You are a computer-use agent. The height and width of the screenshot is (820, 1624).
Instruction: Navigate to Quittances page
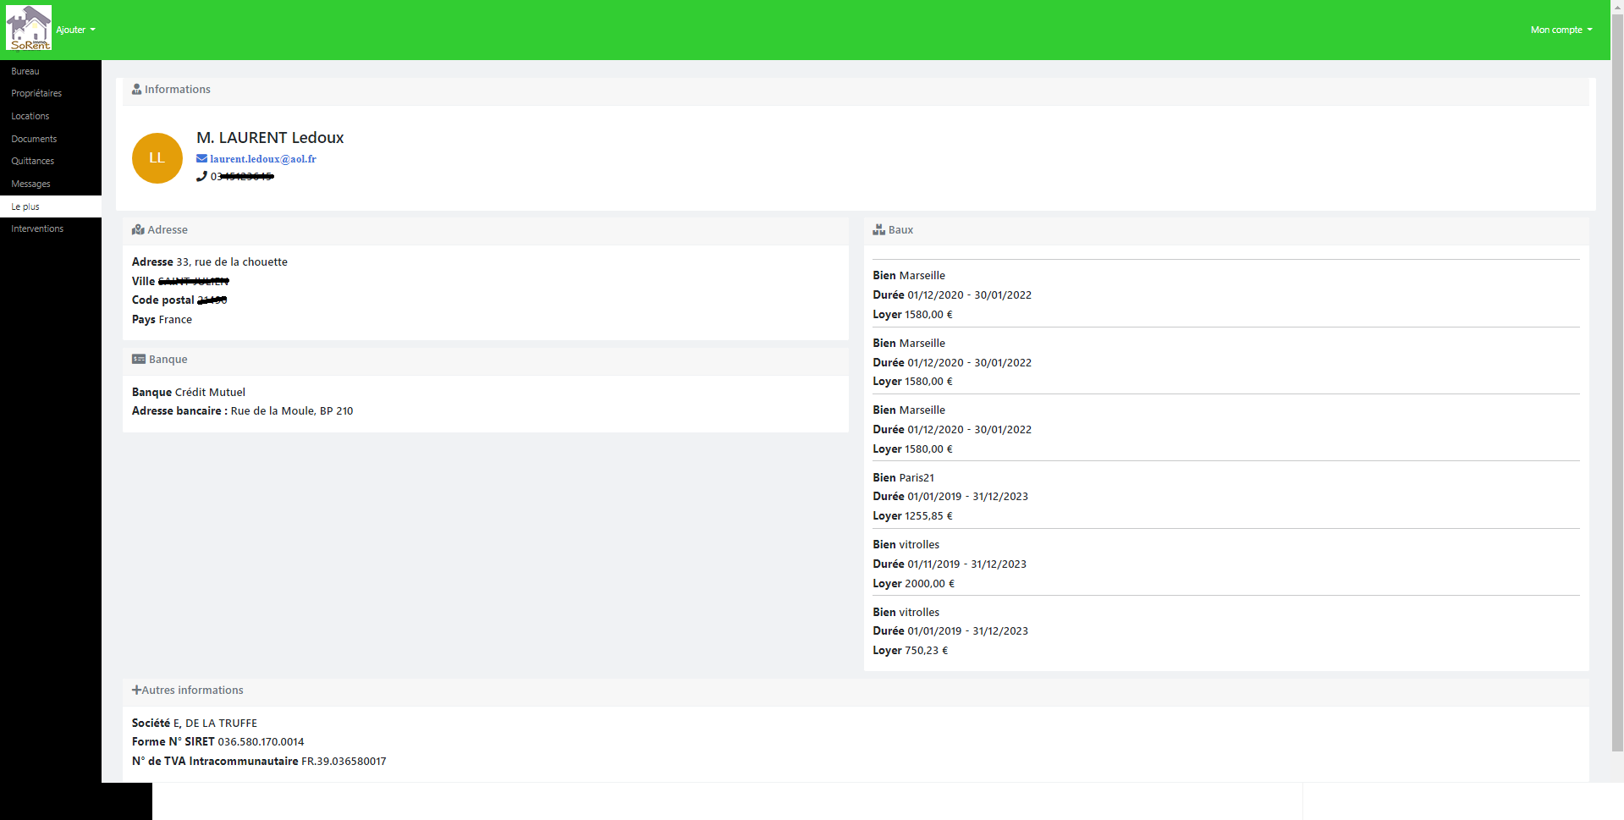[33, 161]
